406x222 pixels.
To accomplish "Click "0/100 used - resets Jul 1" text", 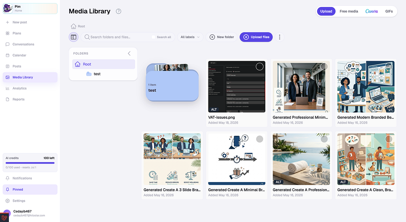I will (21, 167).
